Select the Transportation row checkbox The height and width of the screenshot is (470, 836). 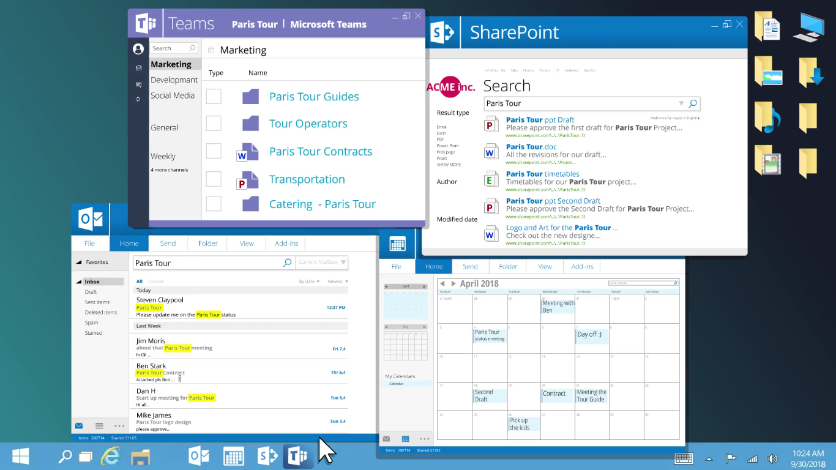click(214, 179)
